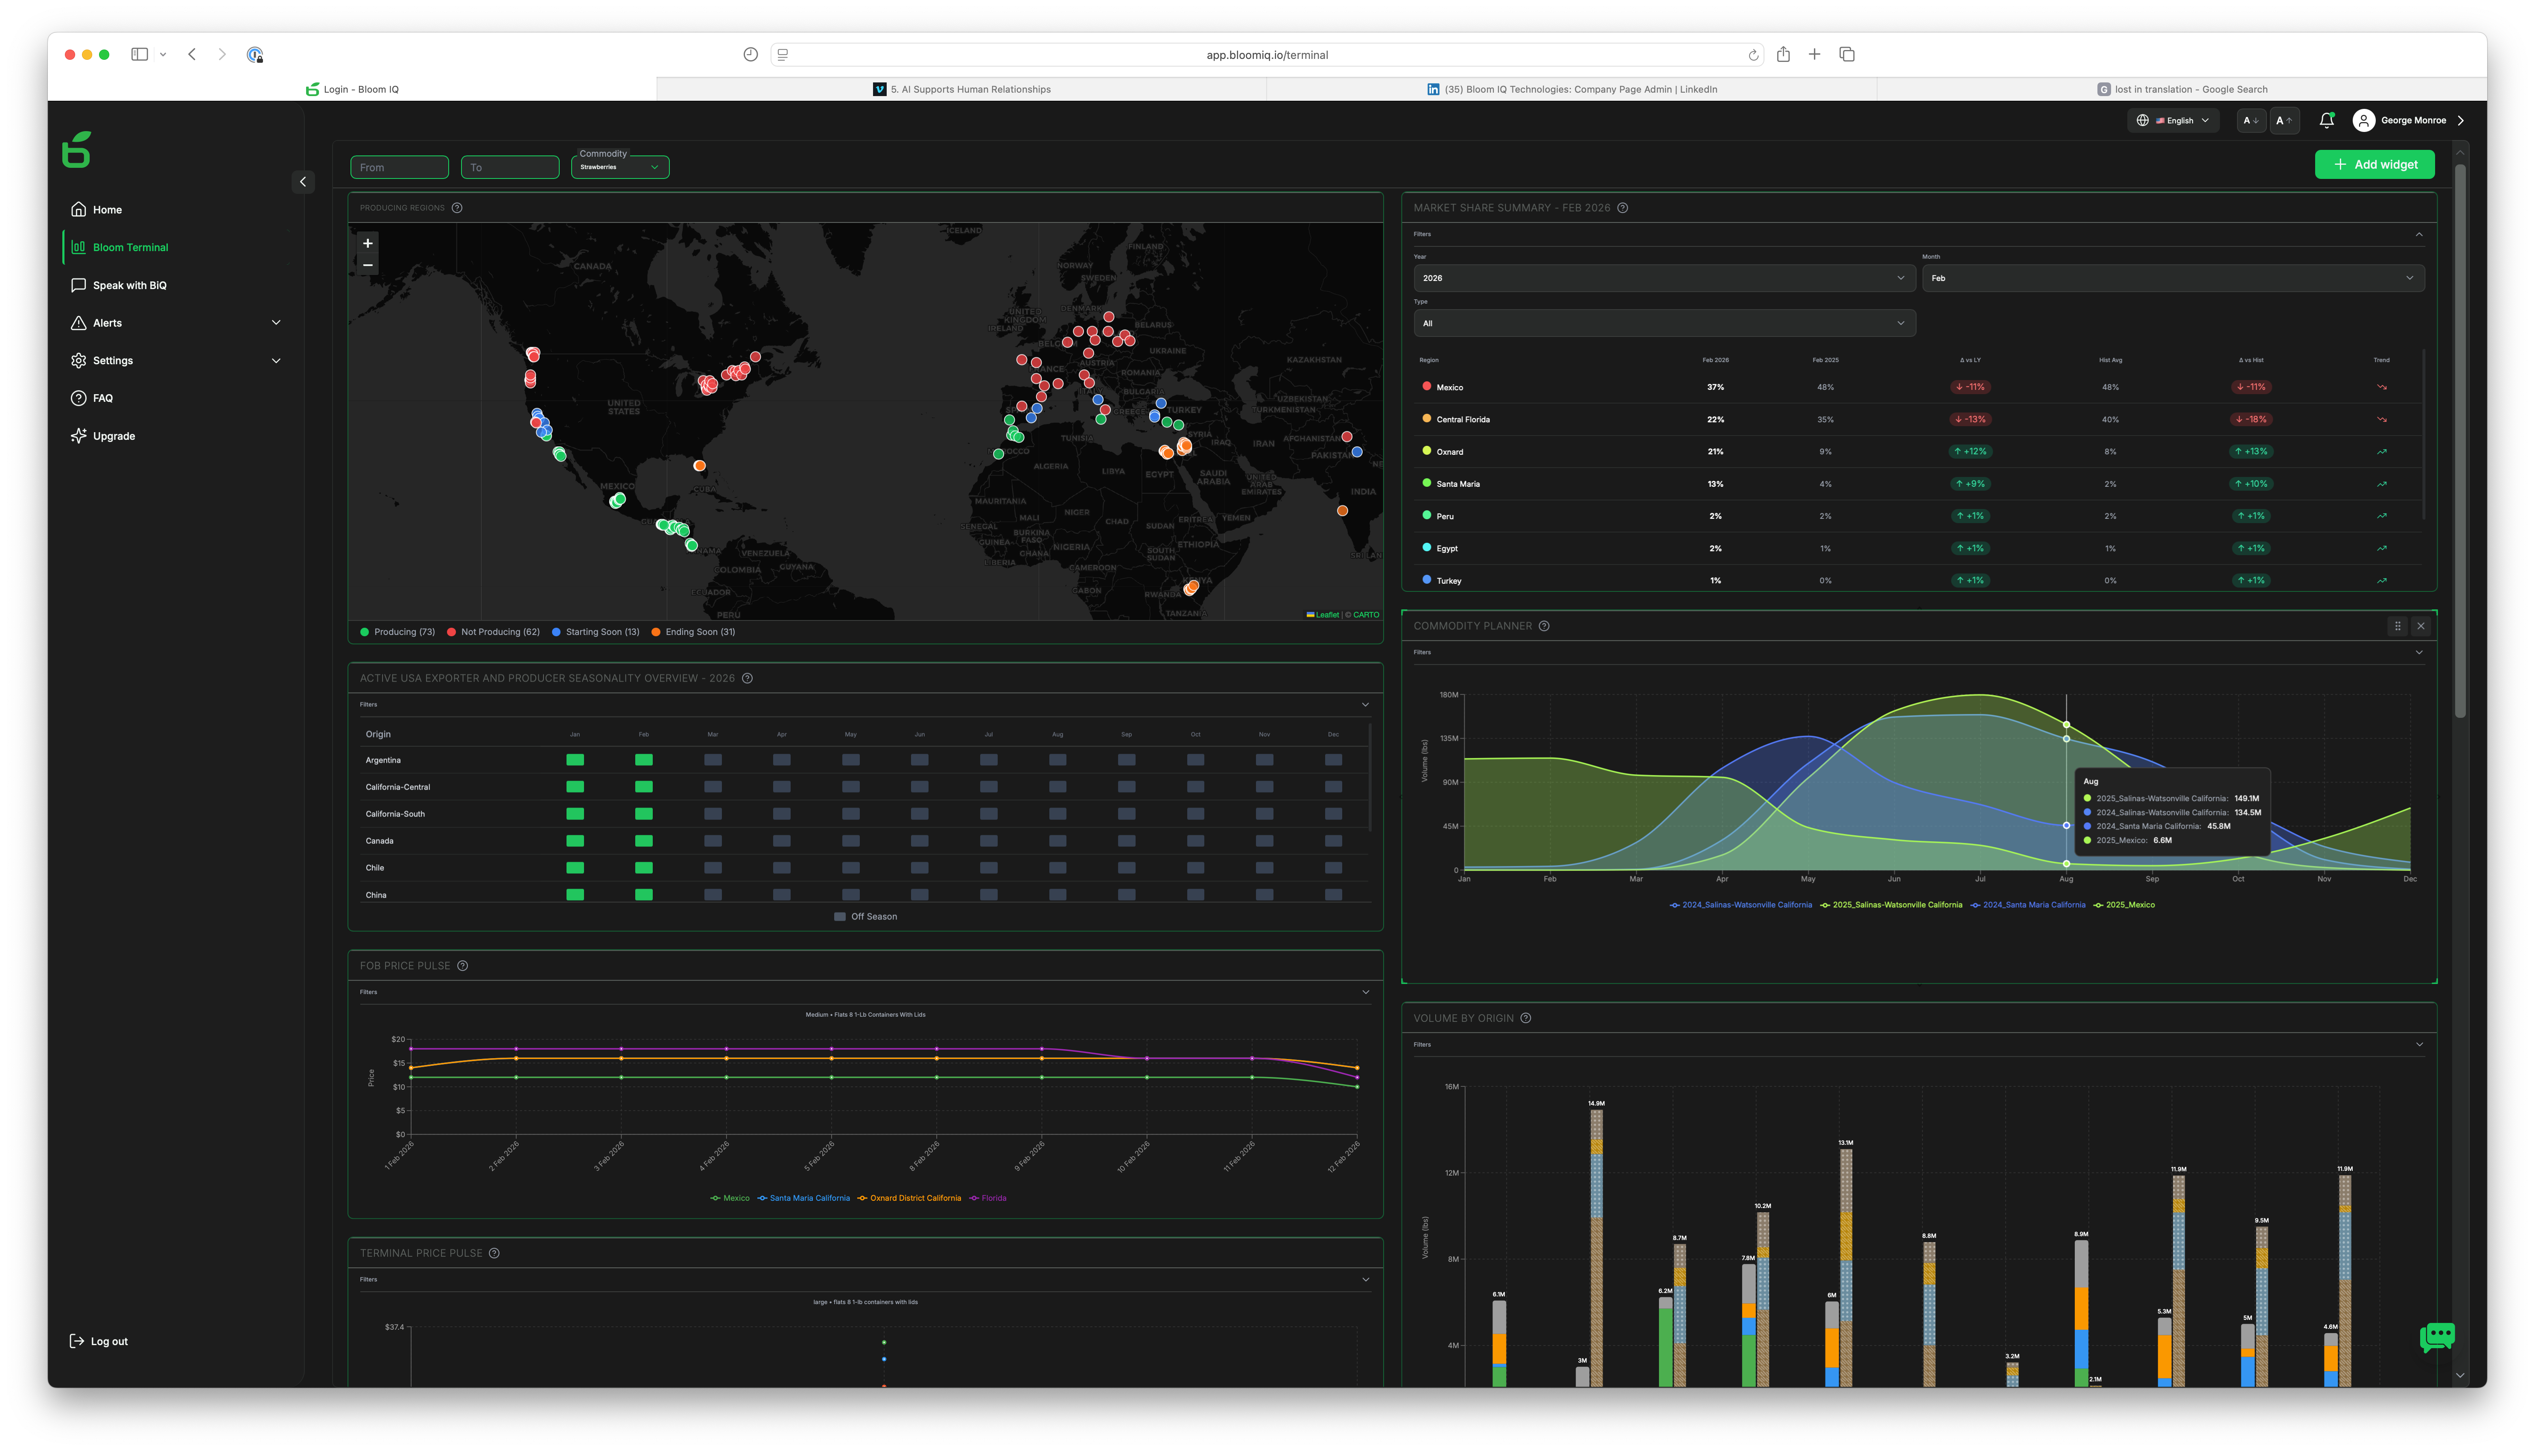Toggle Starting Soon series in map legend

[x=596, y=632]
